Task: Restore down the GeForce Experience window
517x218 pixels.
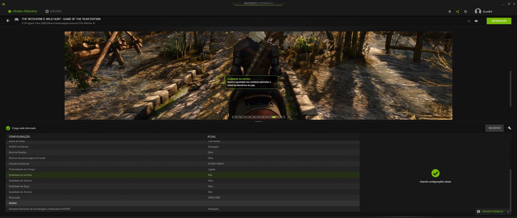Action: [509, 4]
